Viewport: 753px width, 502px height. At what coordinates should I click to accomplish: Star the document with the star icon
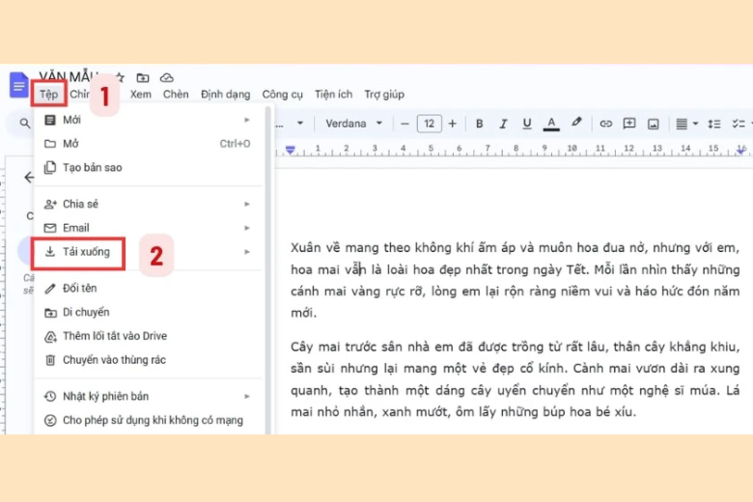[121, 77]
